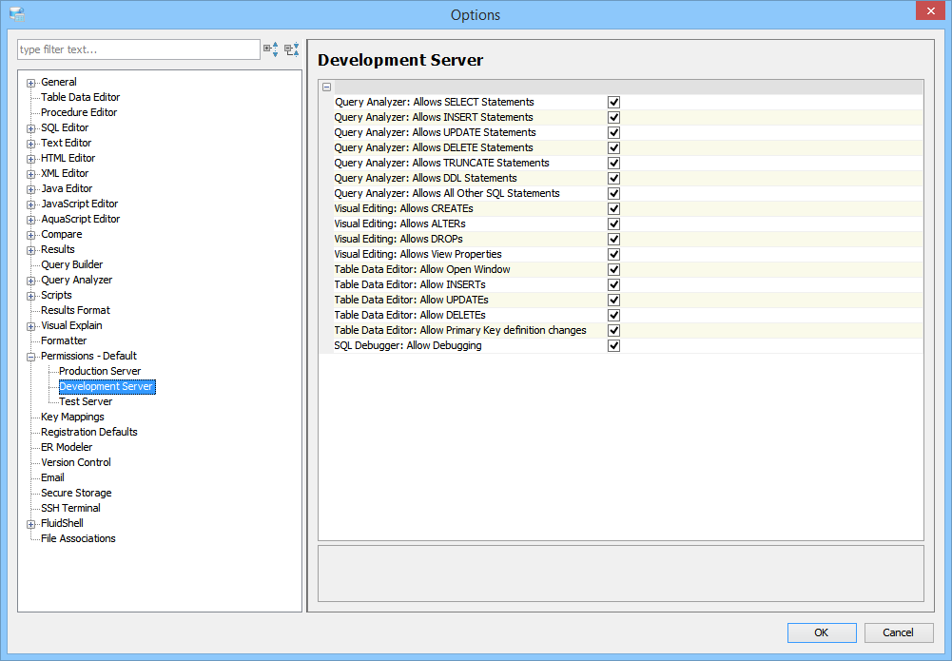952x661 pixels.
Task: Toggle Allows DDL Statements checkbox
Action: point(613,178)
